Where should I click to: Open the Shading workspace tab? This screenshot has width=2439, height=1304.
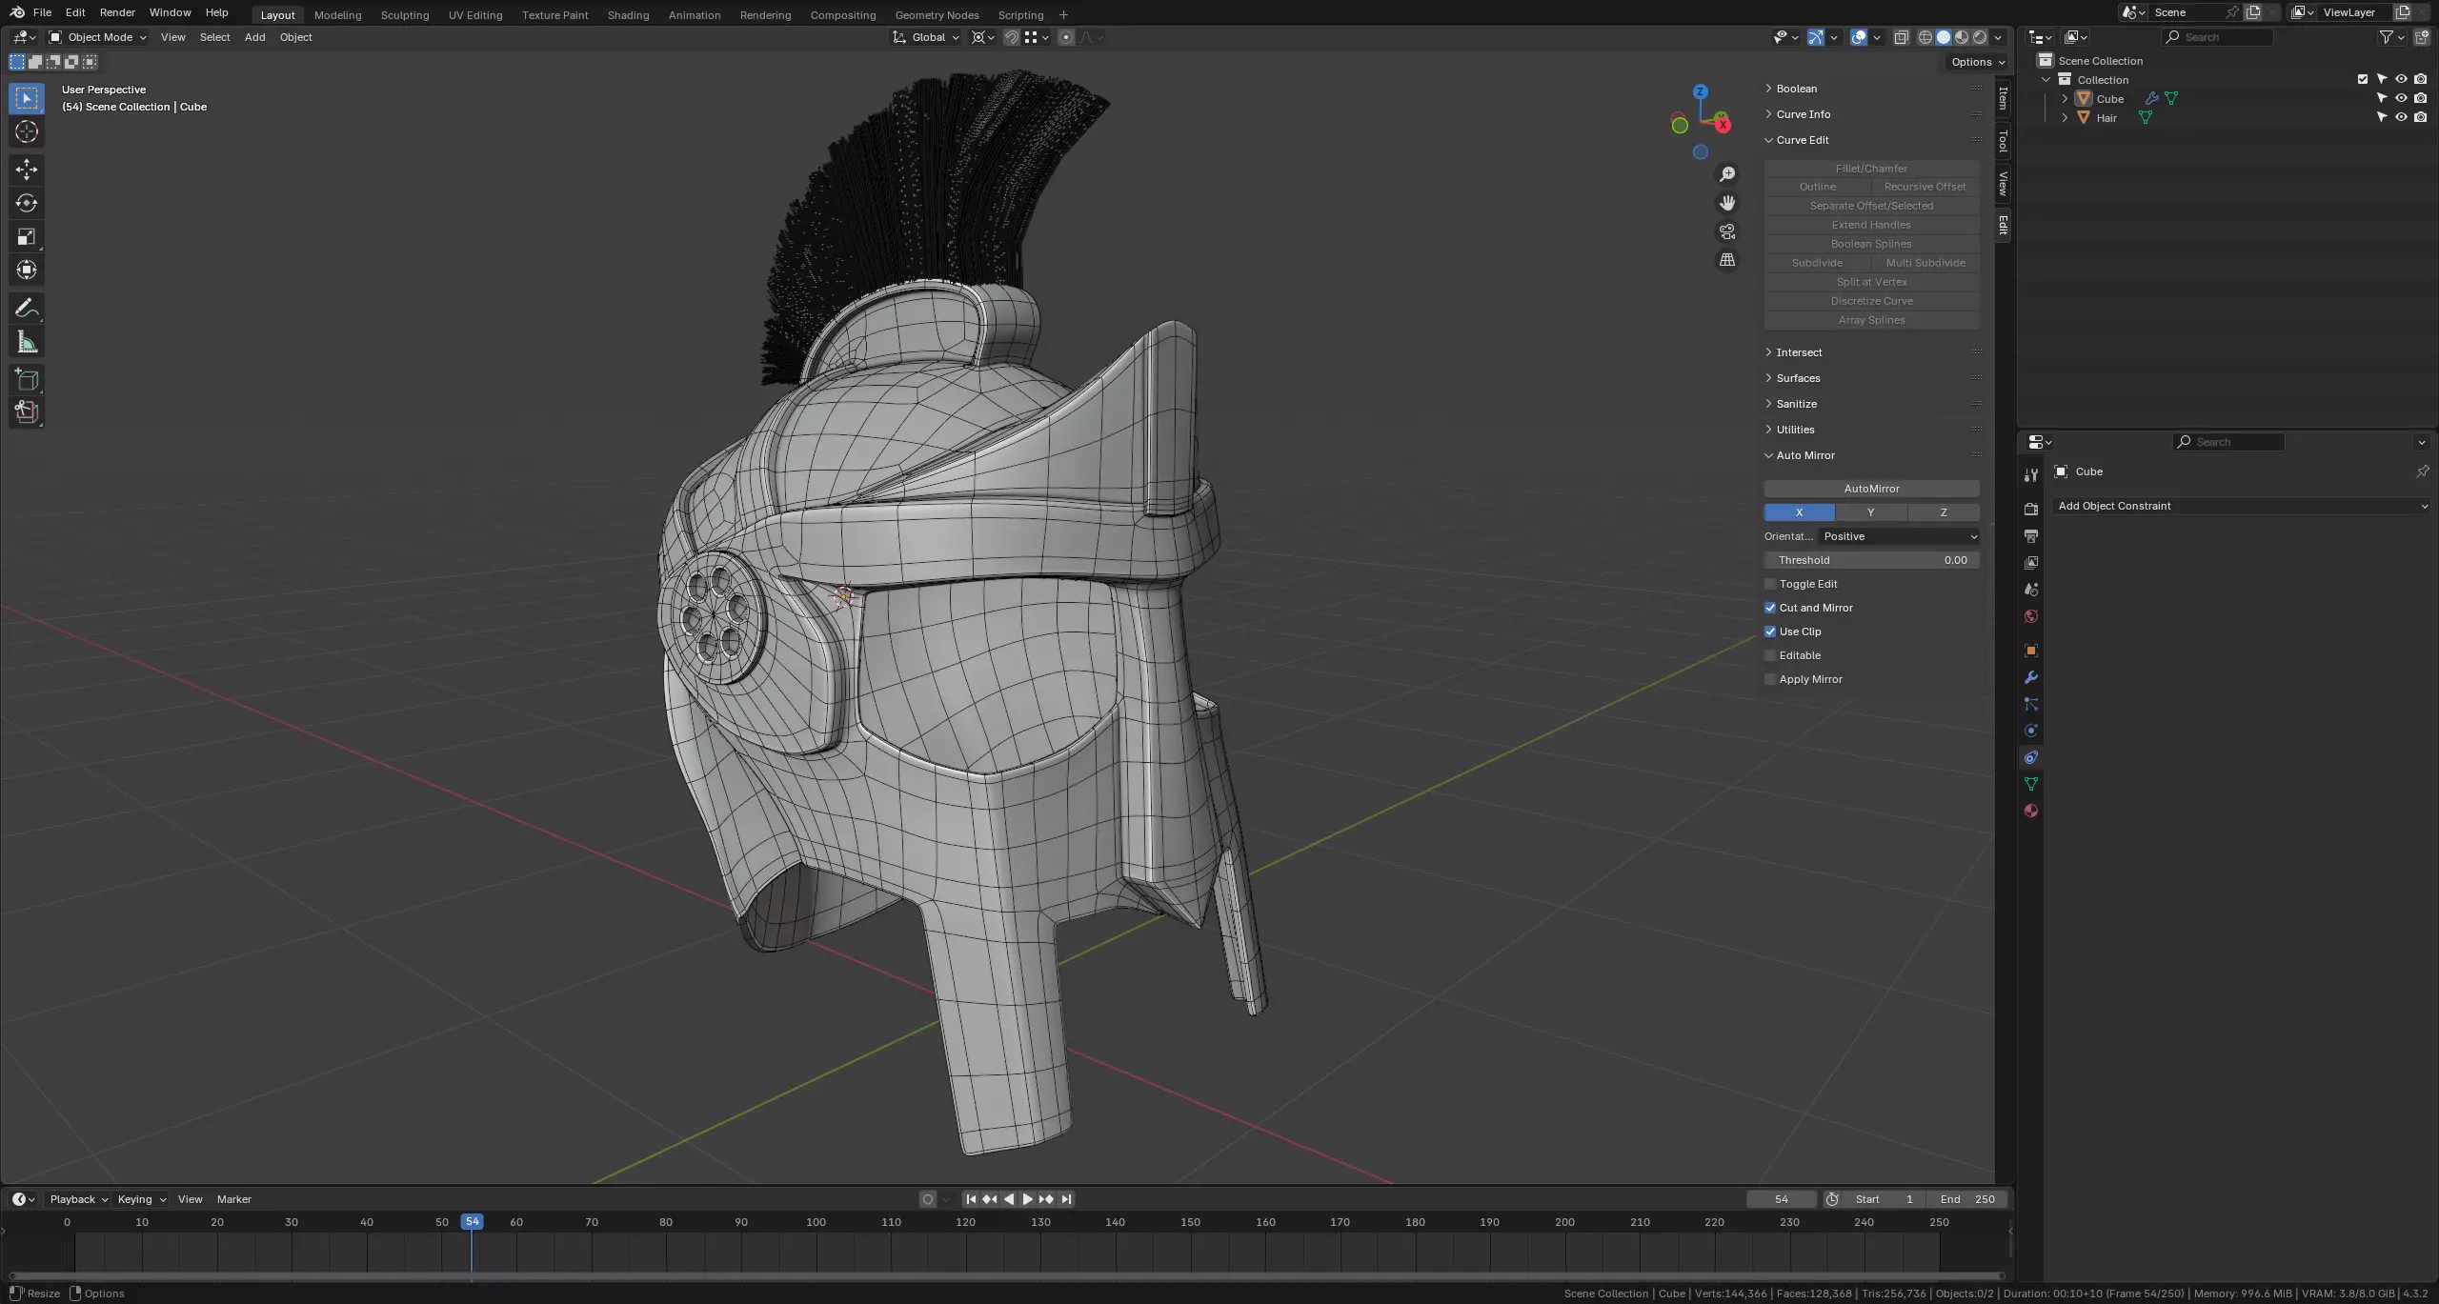tap(628, 15)
